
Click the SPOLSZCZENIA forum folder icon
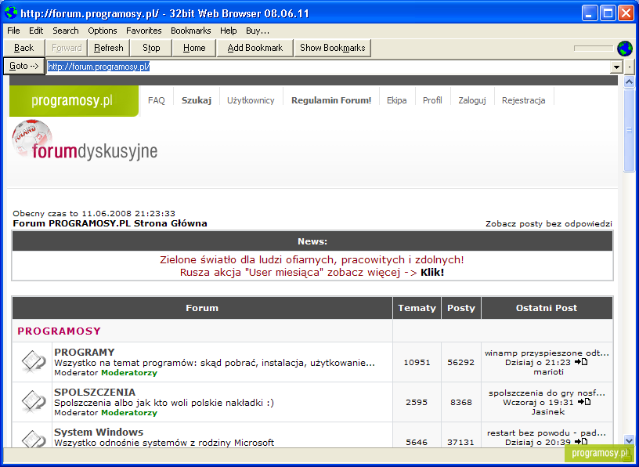coord(33,401)
